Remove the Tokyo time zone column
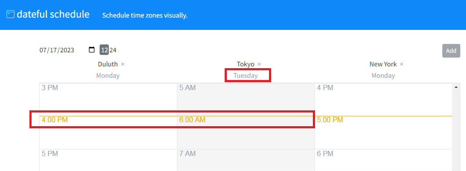Image resolution: width=466 pixels, height=171 pixels. (259, 64)
